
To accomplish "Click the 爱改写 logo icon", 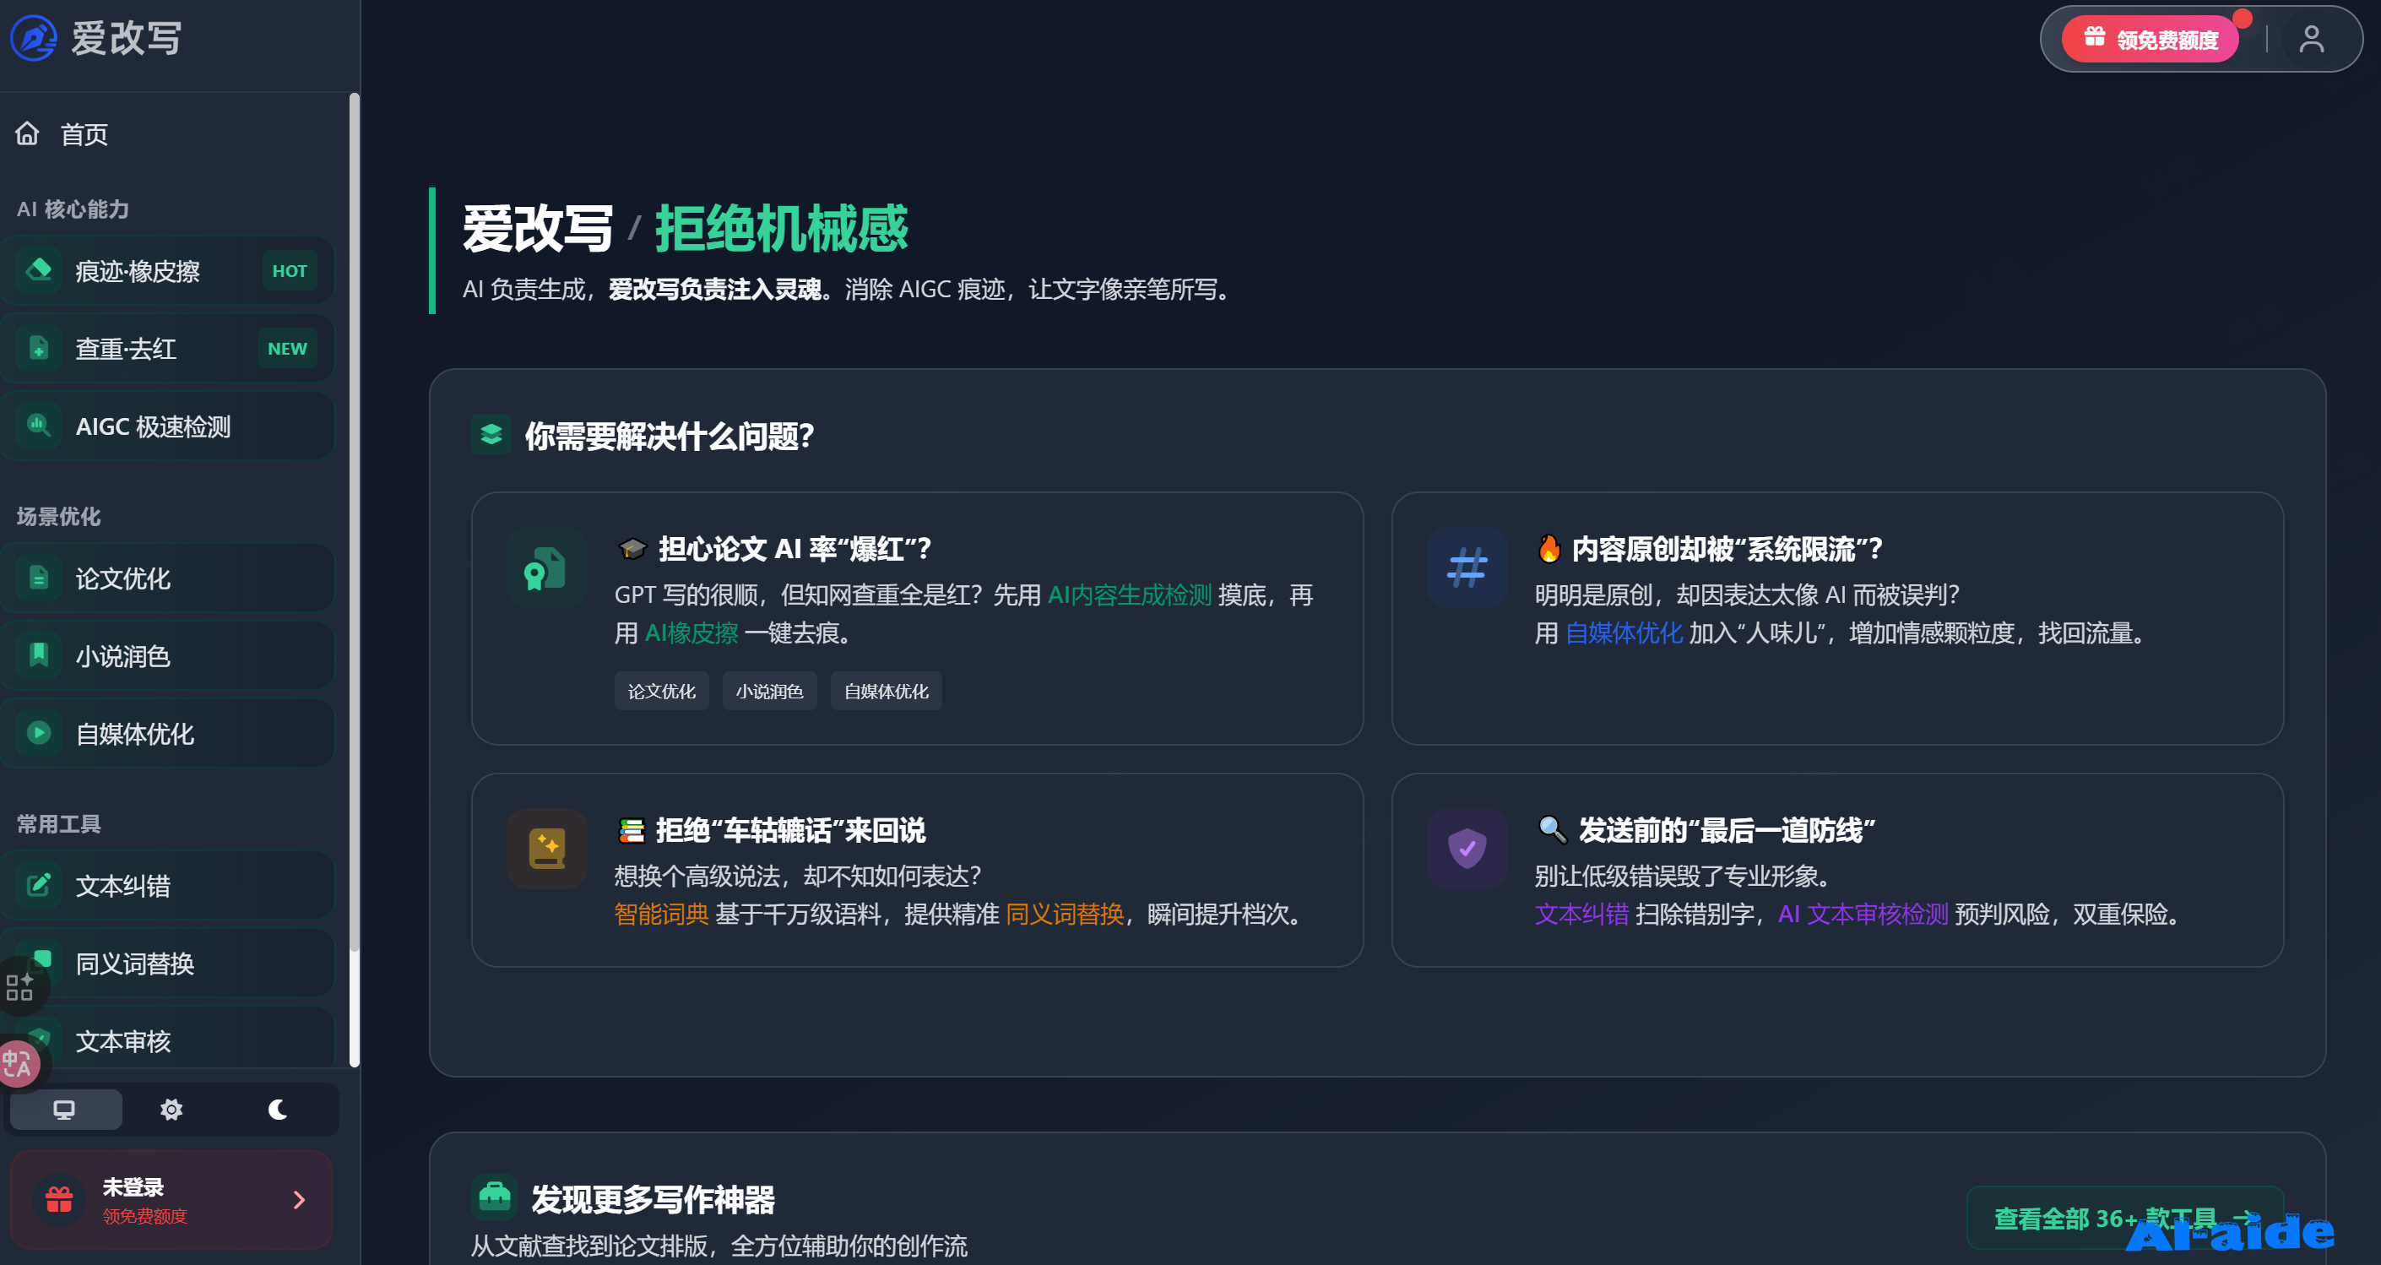I will tap(35, 39).
